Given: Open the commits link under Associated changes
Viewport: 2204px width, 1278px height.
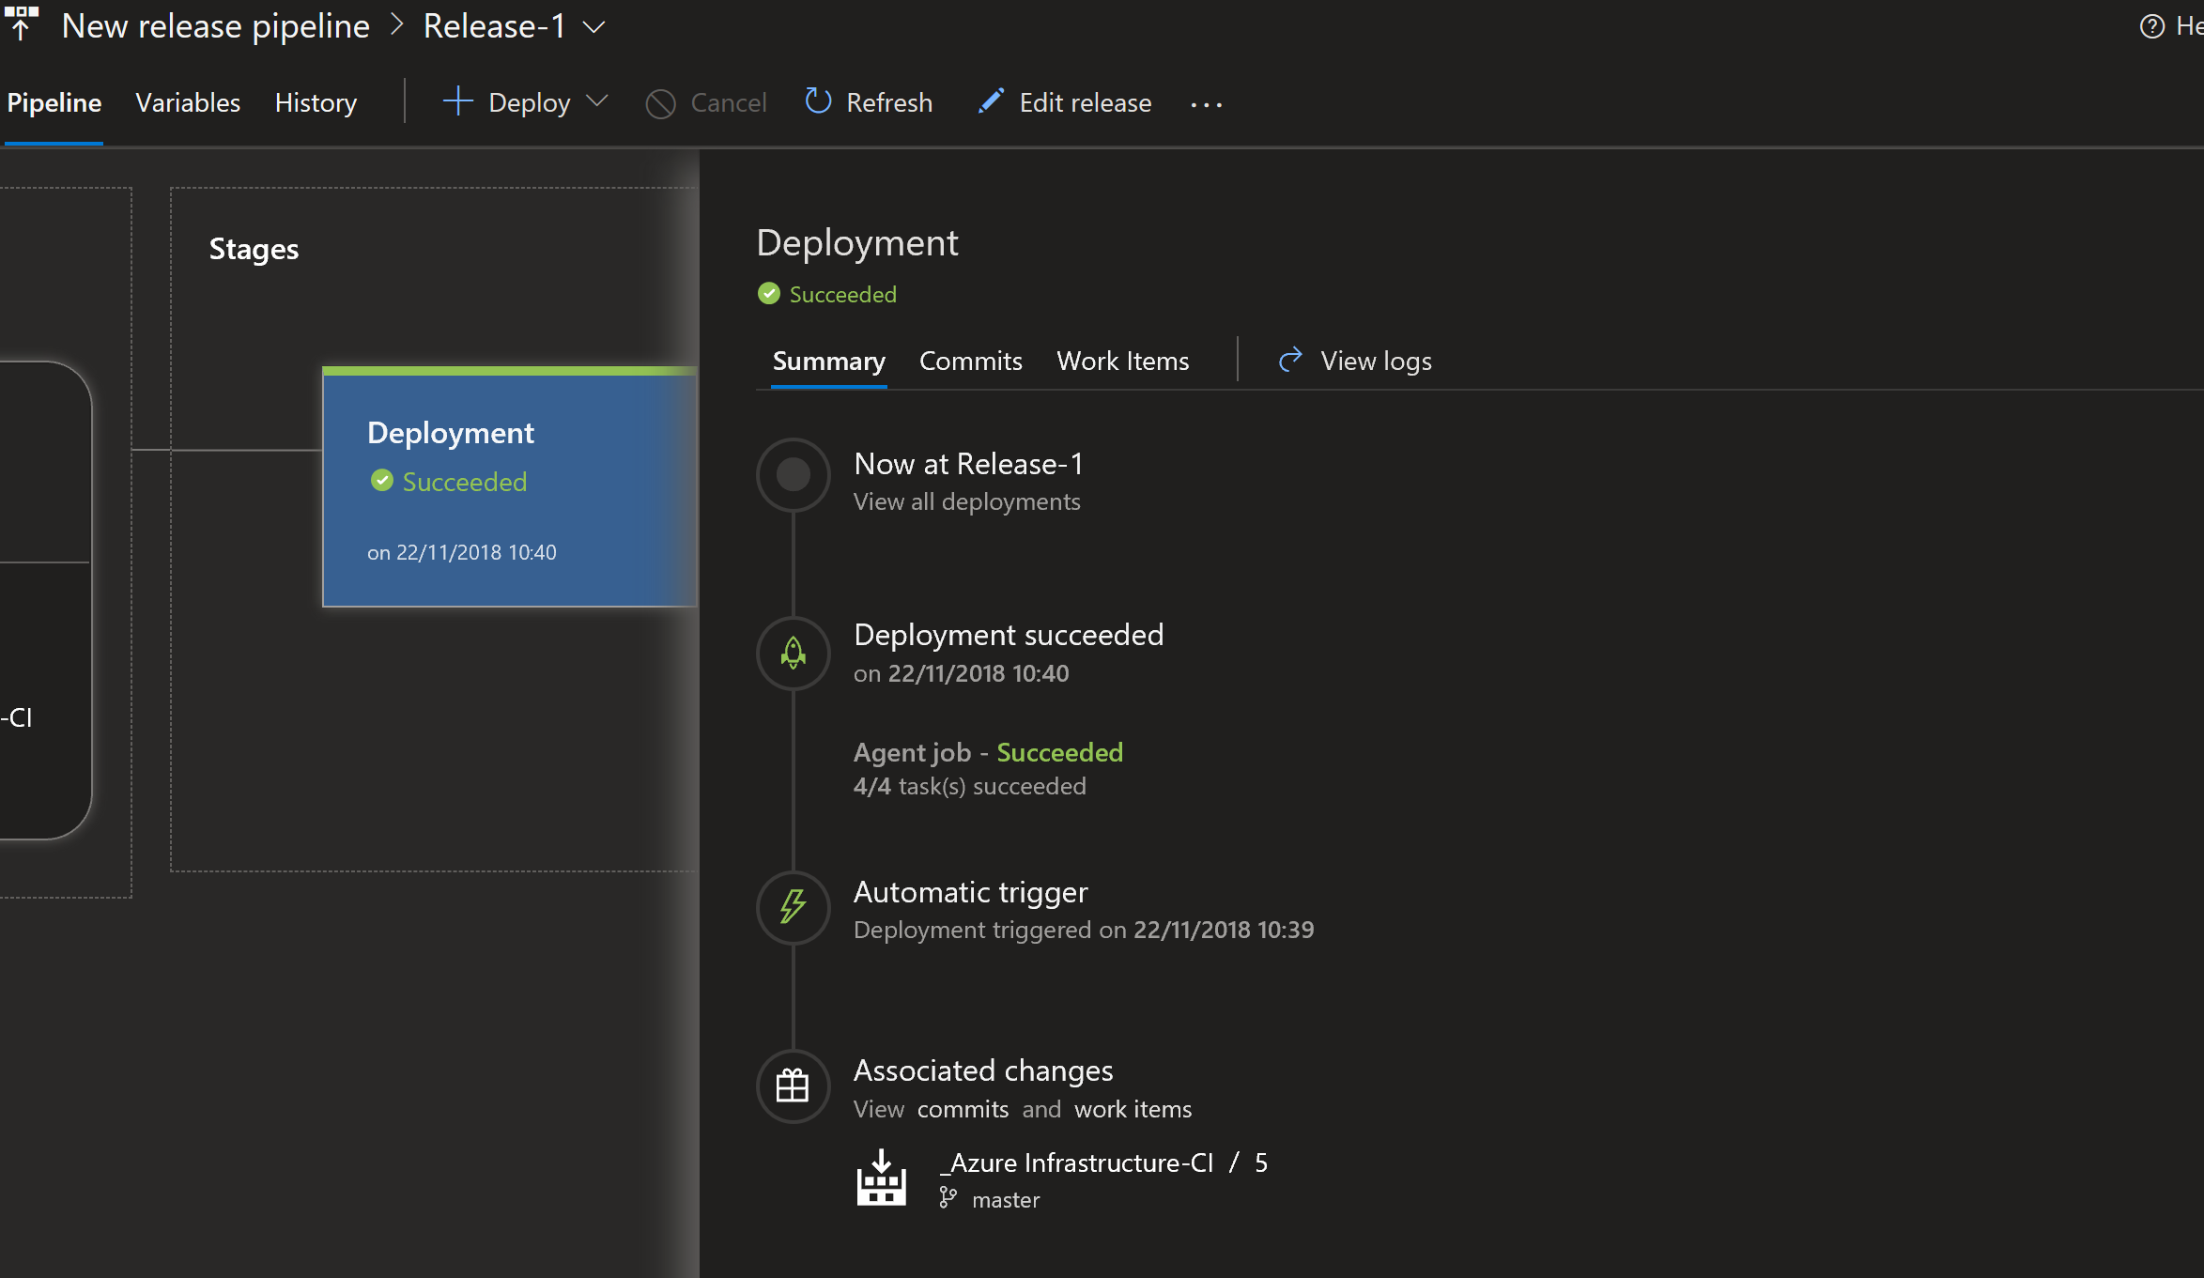Looking at the screenshot, I should (x=963, y=1109).
